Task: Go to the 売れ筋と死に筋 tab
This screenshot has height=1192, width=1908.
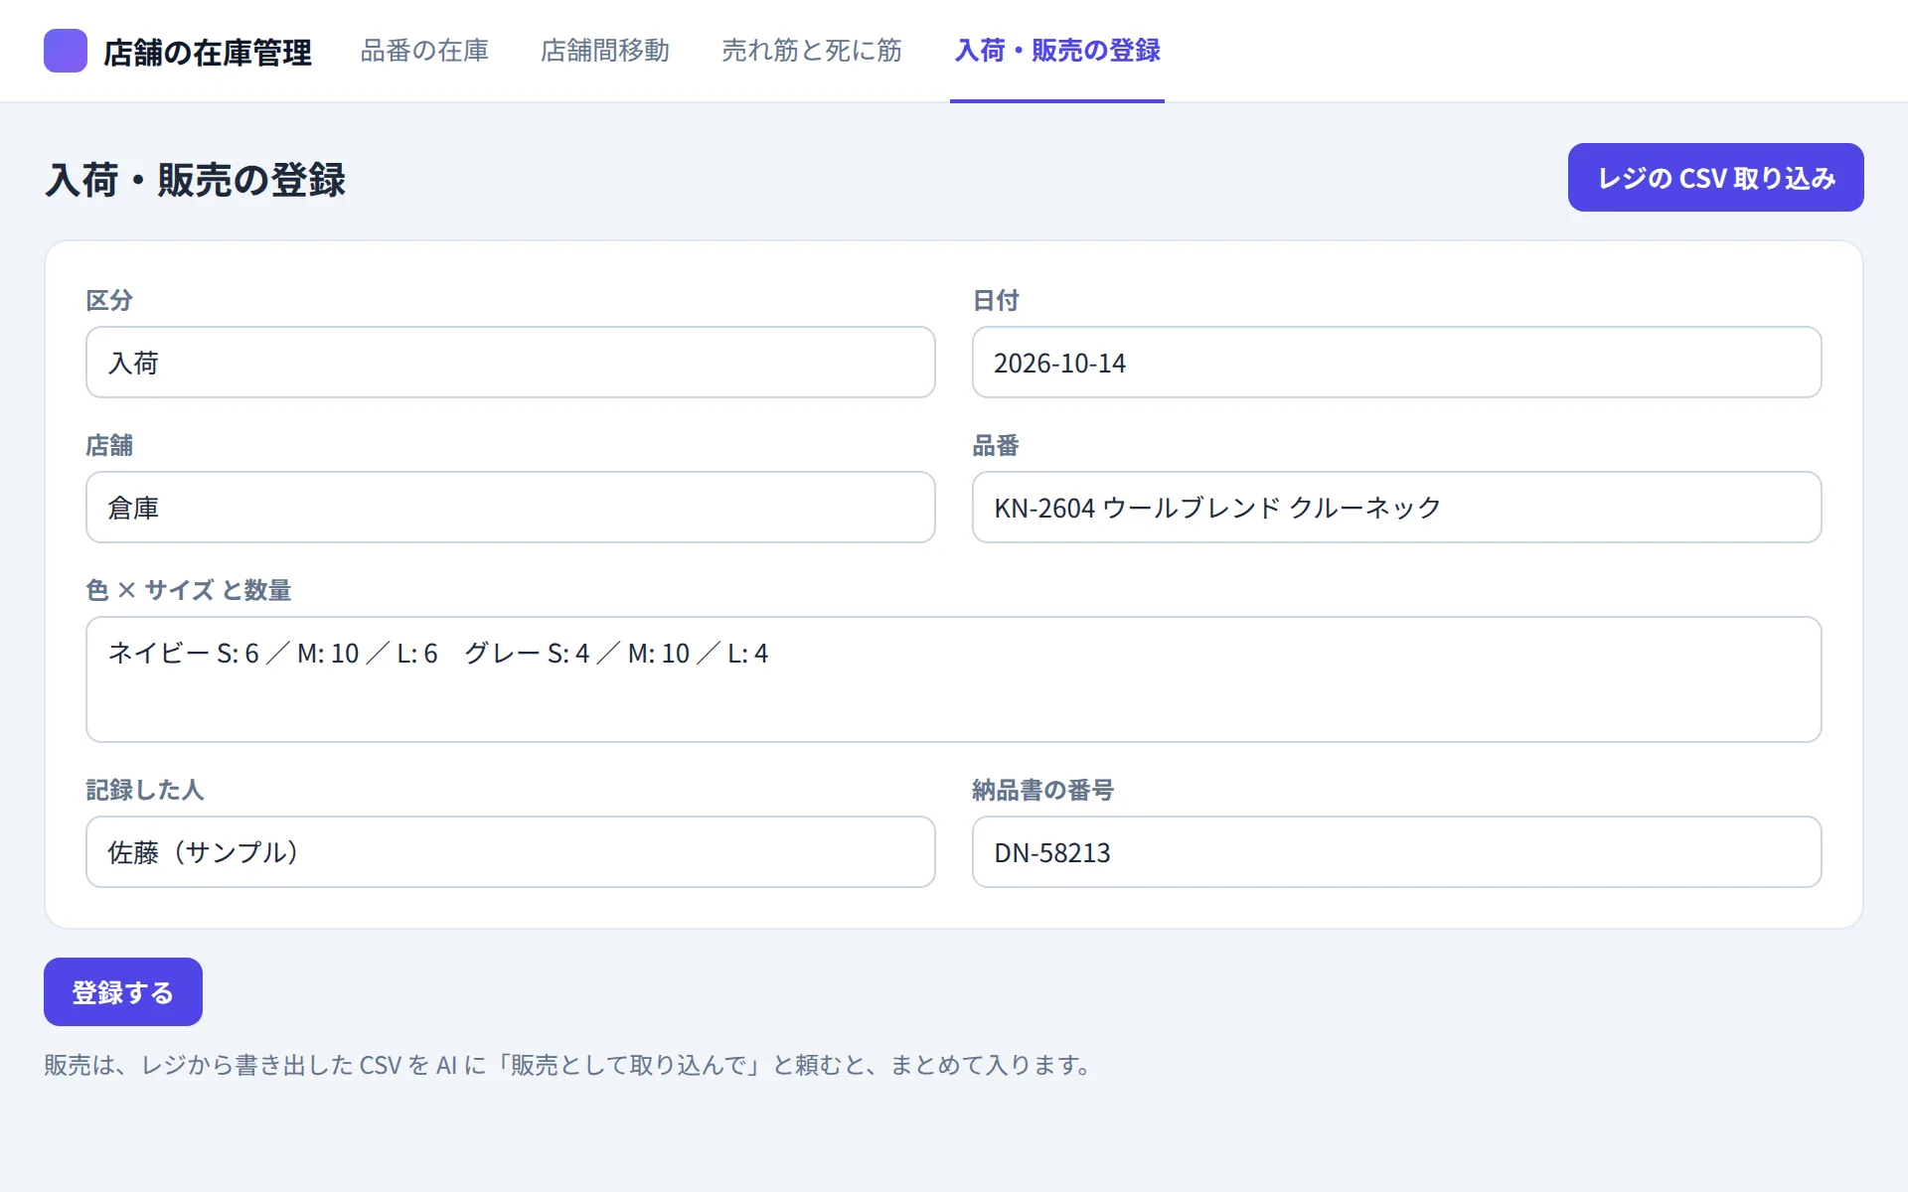Action: [812, 51]
